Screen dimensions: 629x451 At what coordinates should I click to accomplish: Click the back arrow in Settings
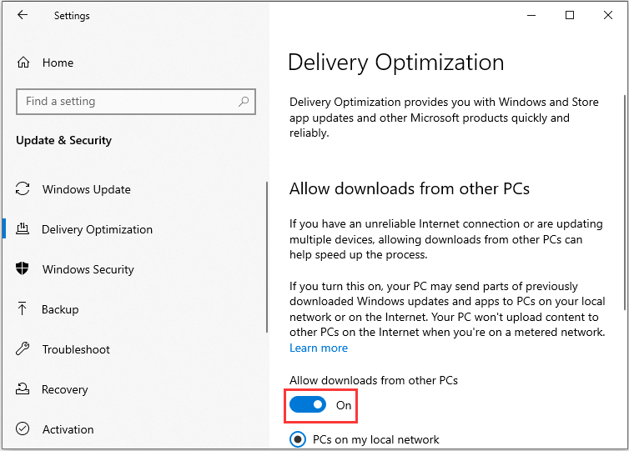coord(23,15)
